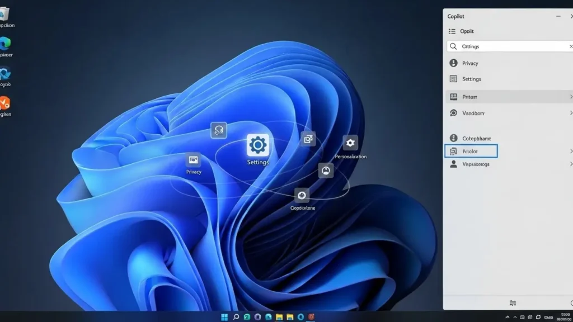Click the headset icon above Settings
Image resolution: width=573 pixels, height=322 pixels.
pyautogui.click(x=218, y=131)
